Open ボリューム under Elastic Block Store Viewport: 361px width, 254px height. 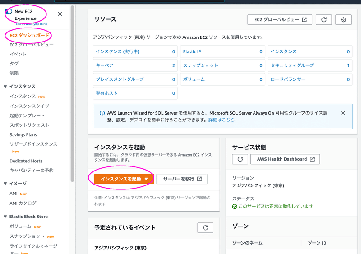coord(20,226)
